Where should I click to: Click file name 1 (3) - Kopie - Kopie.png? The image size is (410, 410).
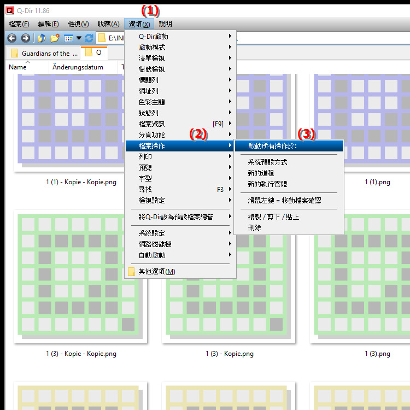81,354
